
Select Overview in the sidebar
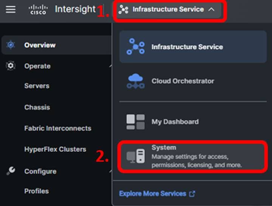(56, 45)
